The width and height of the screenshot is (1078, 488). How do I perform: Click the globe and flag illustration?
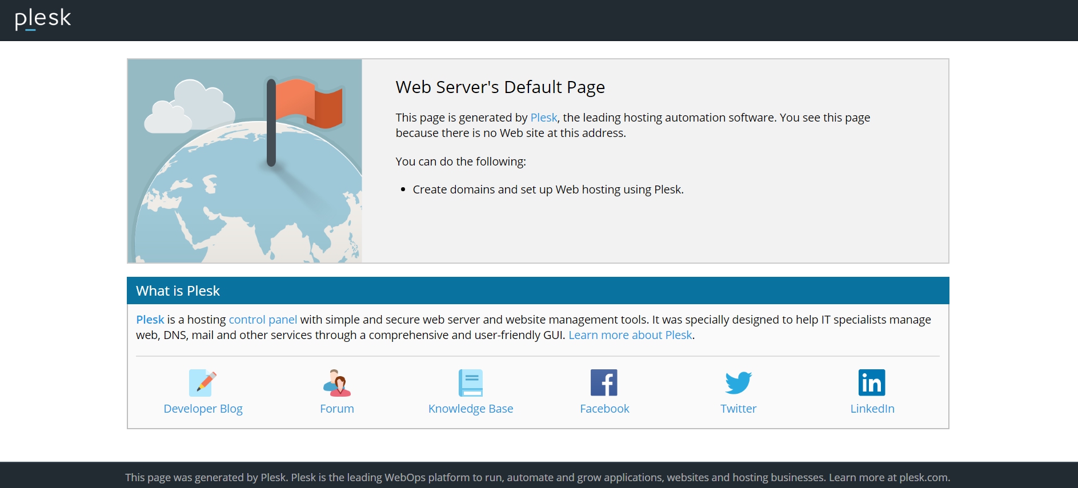[x=245, y=161]
